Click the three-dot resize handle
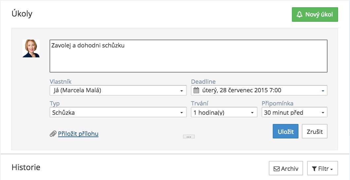Viewport: 350px width, 180px height. pos(189,136)
